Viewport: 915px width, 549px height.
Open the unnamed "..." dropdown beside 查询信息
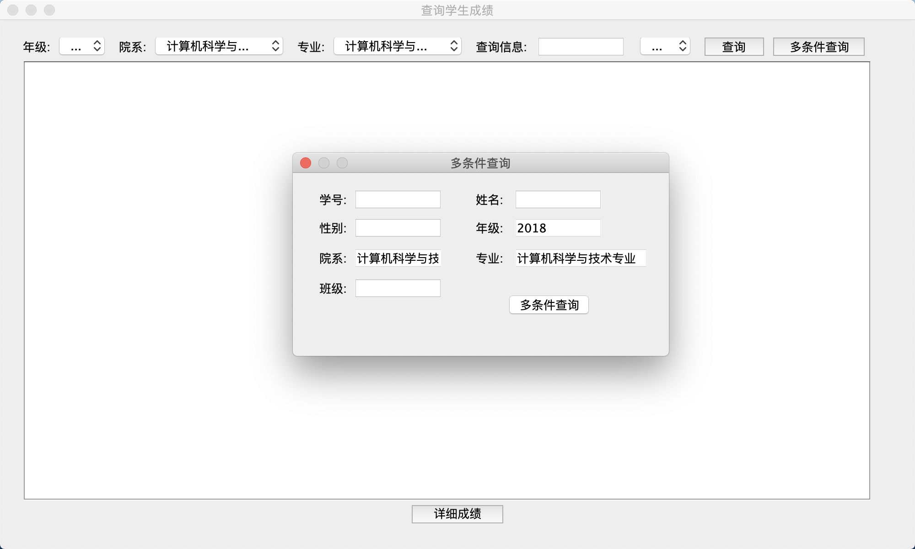point(665,46)
